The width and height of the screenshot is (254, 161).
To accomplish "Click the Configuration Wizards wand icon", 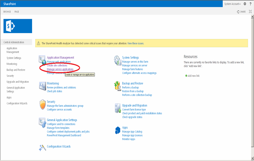I will [43, 147].
